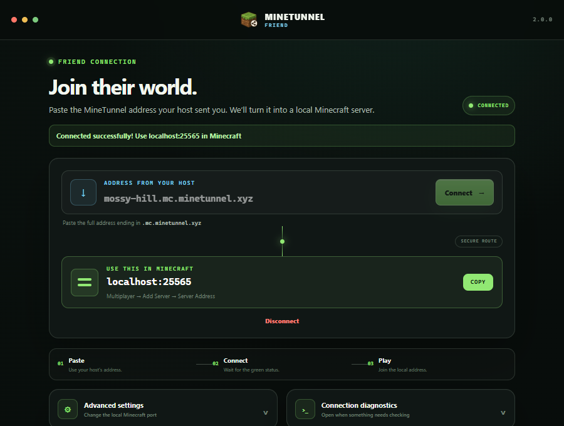
Task: Click the green Friend Connection status dot
Action: coord(51,62)
